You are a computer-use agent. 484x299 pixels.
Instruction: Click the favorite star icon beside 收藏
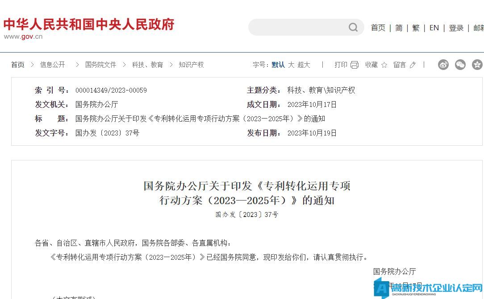tap(384, 65)
